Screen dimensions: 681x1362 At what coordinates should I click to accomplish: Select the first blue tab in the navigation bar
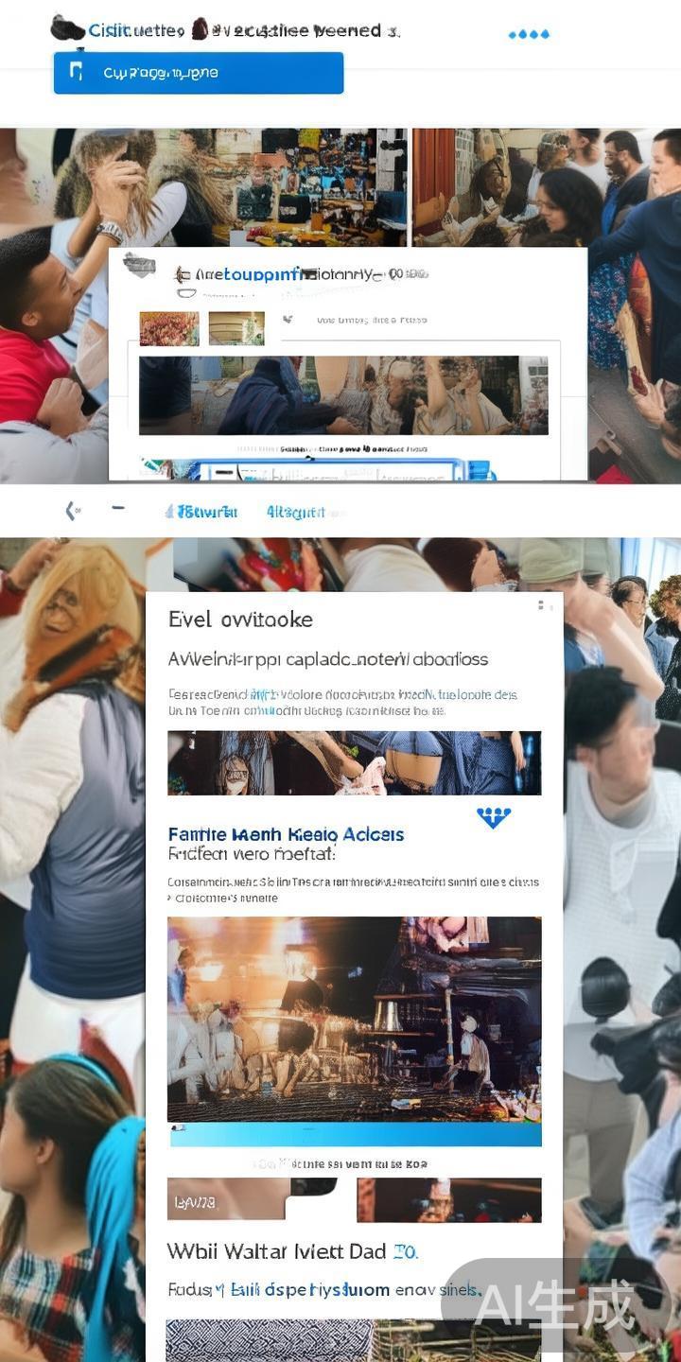(201, 512)
